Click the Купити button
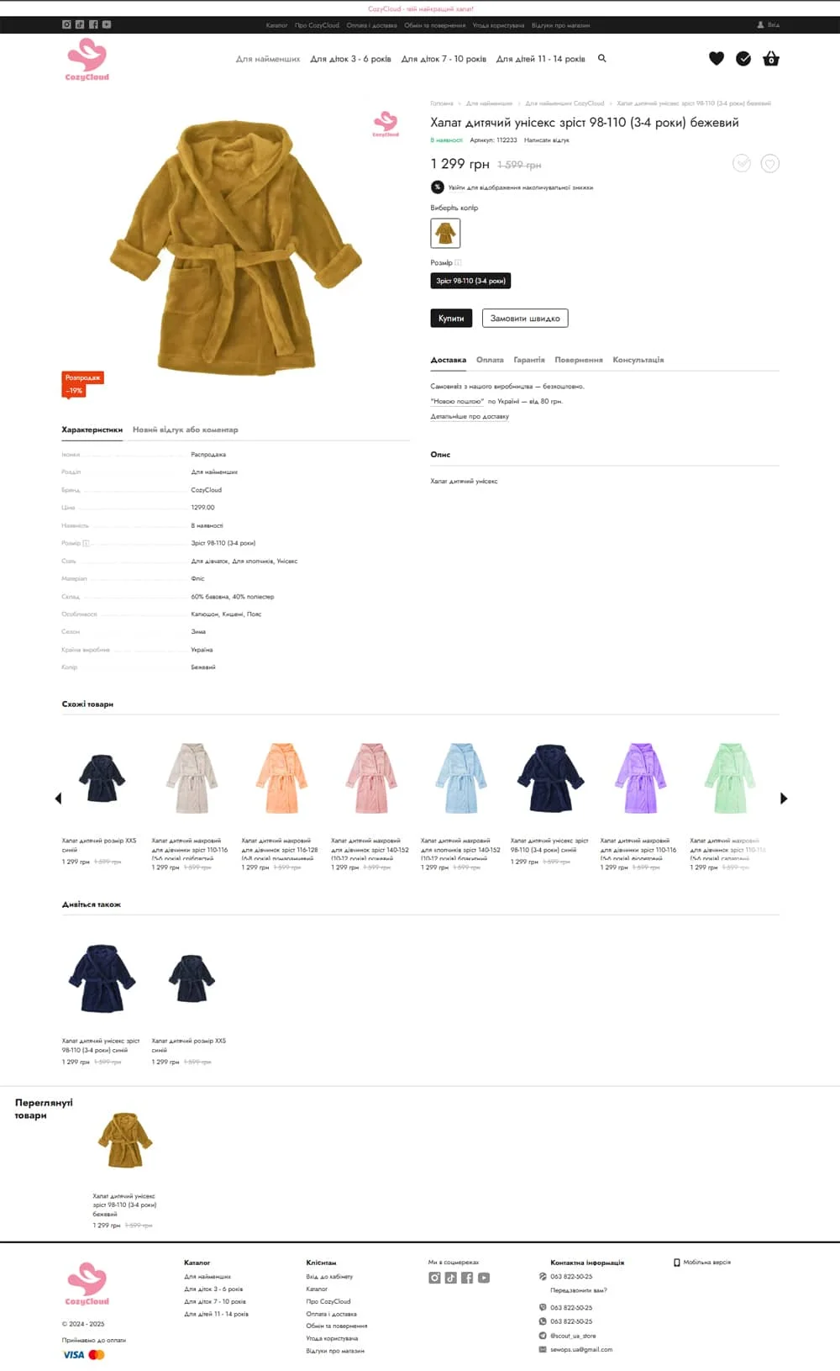Image resolution: width=840 pixels, height=1371 pixels. [x=451, y=318]
